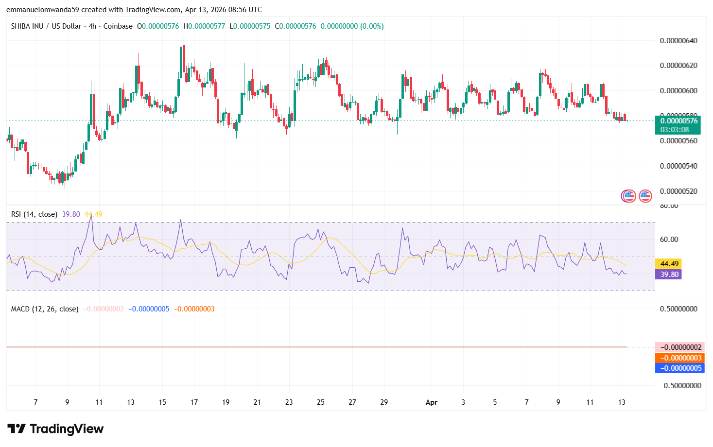The height and width of the screenshot is (447, 713).
Task: Click the 0.00000640 price scale label
Action: click(678, 40)
